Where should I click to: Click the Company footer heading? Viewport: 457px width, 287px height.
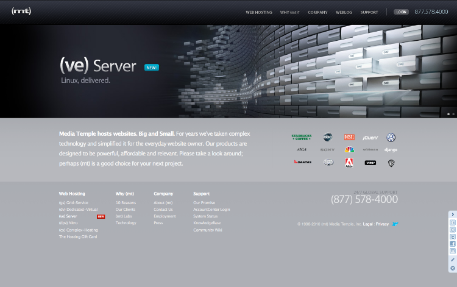coord(163,194)
